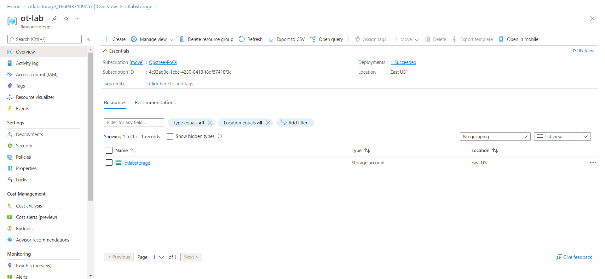
Task: Open in mobile icon button
Action: tap(501, 39)
